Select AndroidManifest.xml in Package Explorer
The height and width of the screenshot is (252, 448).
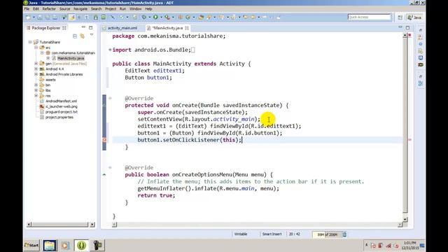click(x=61, y=101)
